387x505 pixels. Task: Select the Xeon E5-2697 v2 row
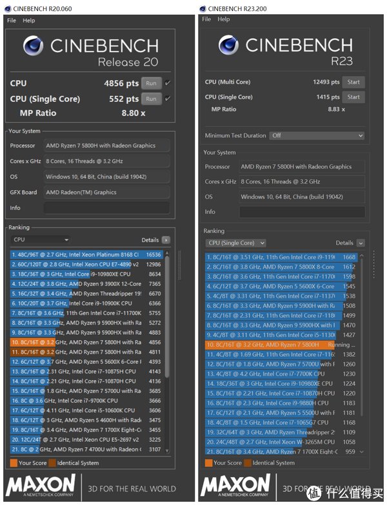click(x=86, y=439)
